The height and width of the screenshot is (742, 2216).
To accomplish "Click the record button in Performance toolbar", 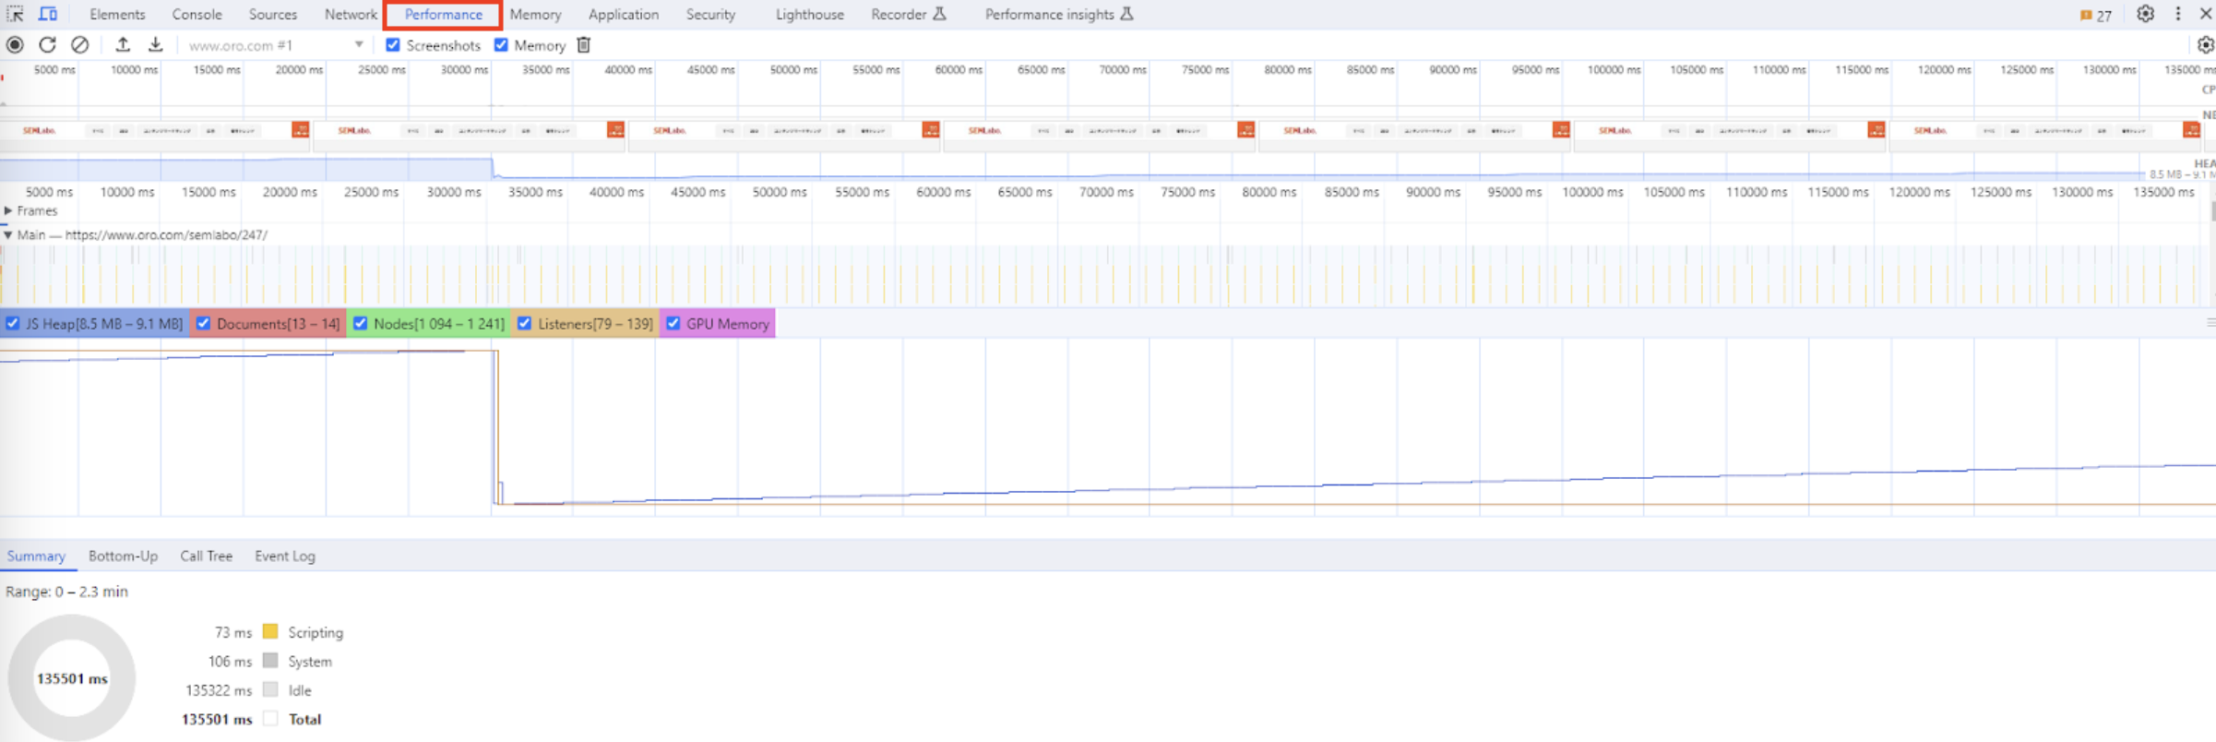I will [15, 45].
